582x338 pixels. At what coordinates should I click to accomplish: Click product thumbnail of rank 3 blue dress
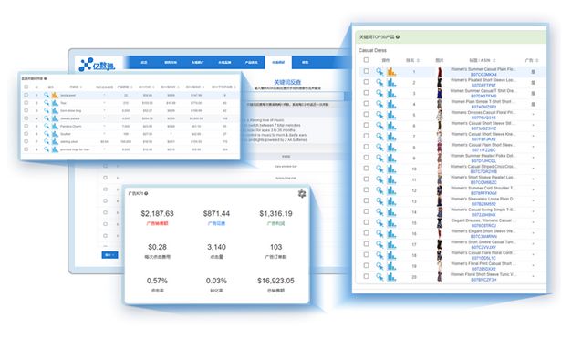(440, 93)
